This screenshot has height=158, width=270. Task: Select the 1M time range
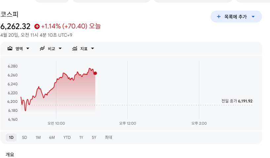38,138
